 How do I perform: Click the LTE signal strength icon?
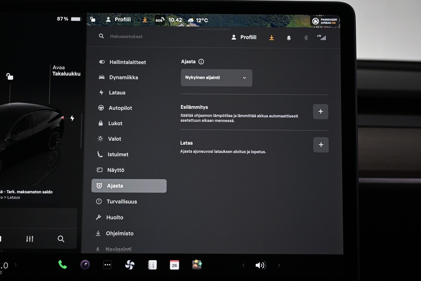pyautogui.click(x=321, y=37)
